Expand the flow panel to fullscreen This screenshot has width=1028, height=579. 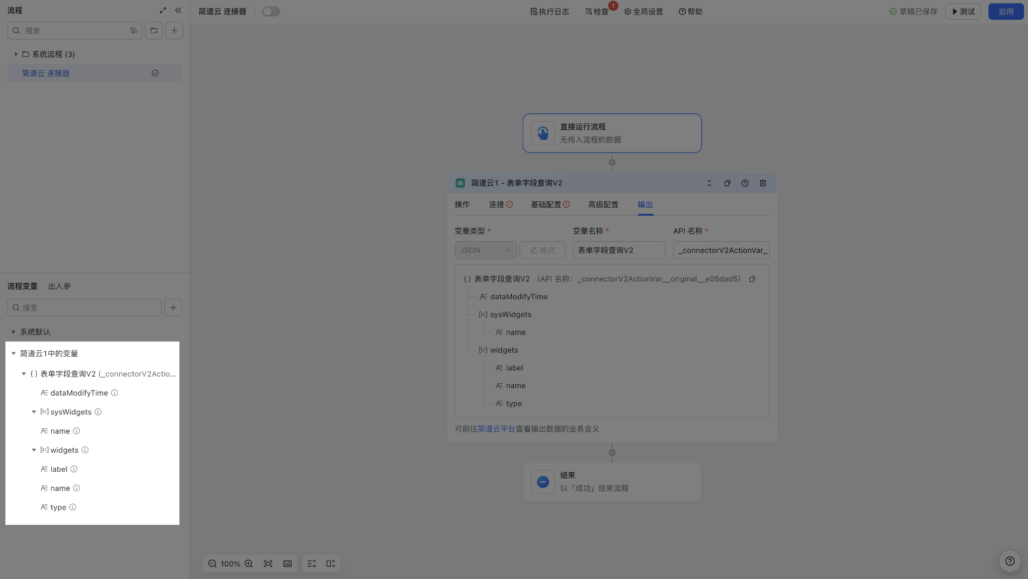[162, 10]
